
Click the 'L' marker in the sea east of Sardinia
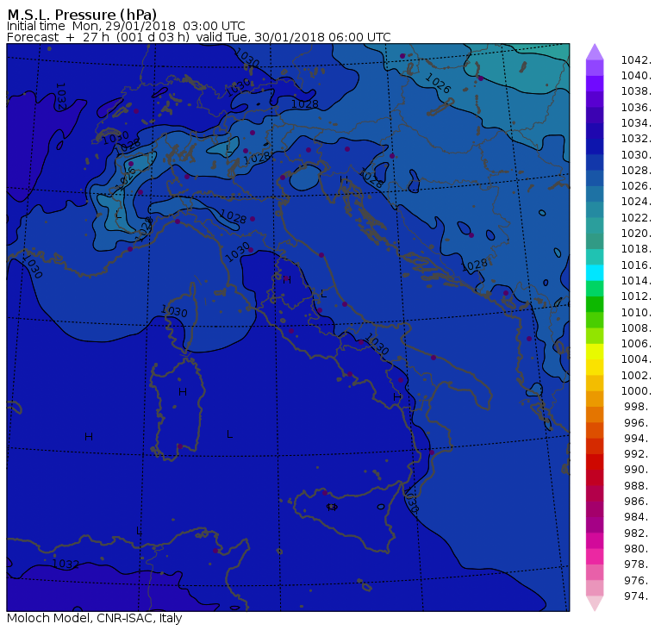pyautogui.click(x=229, y=434)
